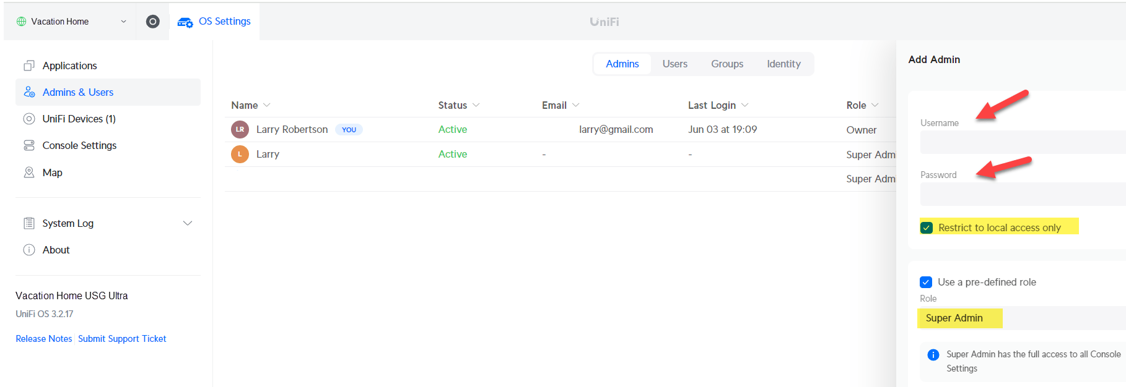Click the orange L avatar for Larry
This screenshot has width=1126, height=387.
(x=240, y=154)
